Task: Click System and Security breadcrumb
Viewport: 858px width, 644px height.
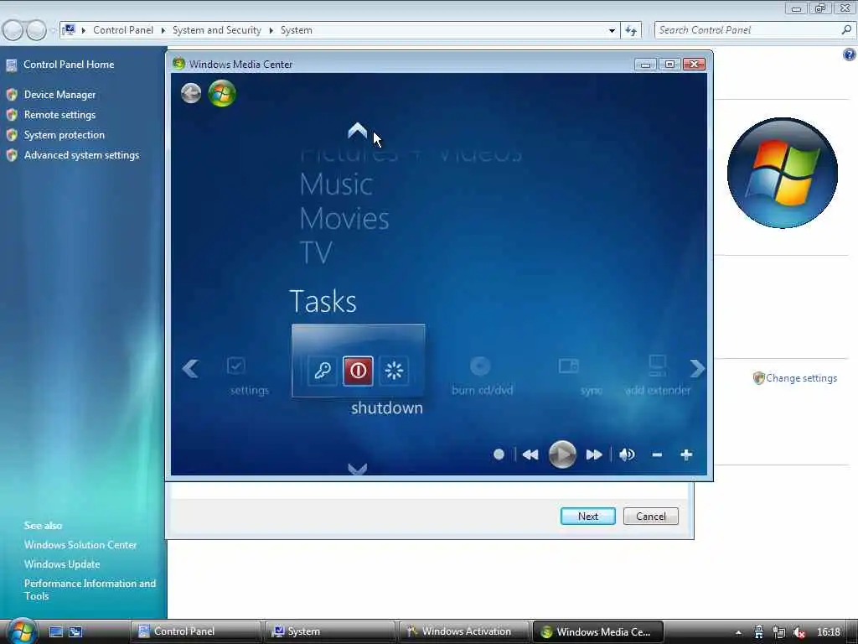Action: click(x=217, y=30)
